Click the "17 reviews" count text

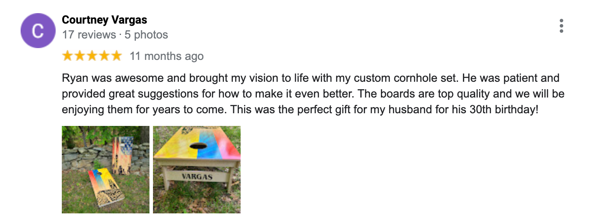click(x=89, y=35)
